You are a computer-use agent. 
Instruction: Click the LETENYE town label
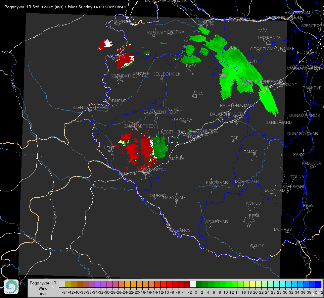point(127,174)
